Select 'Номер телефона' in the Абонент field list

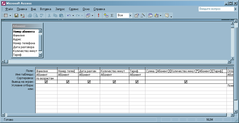click(24, 43)
